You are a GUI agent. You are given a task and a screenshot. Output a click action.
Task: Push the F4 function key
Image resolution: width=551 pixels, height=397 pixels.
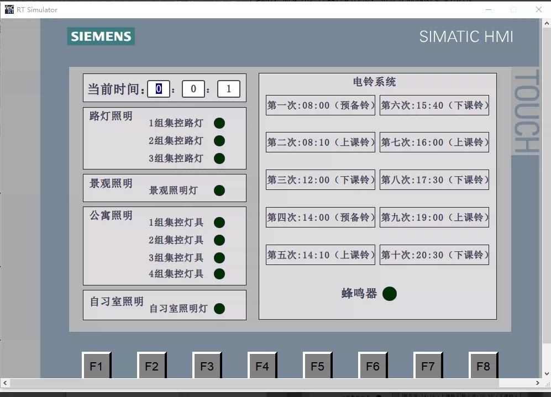coord(263,366)
